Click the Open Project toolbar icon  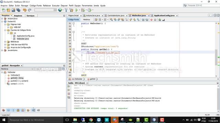coord(13,10)
